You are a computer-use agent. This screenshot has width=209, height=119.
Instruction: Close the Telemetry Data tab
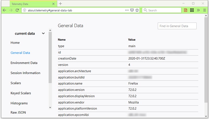pyautogui.click(x=53, y=4)
